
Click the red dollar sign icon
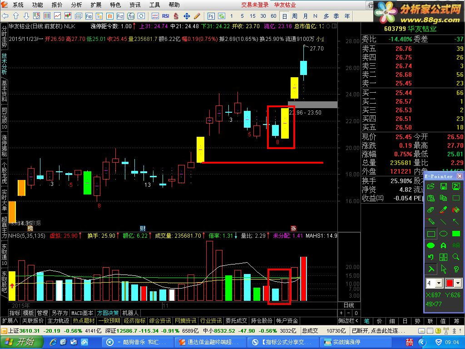pos(176,16)
